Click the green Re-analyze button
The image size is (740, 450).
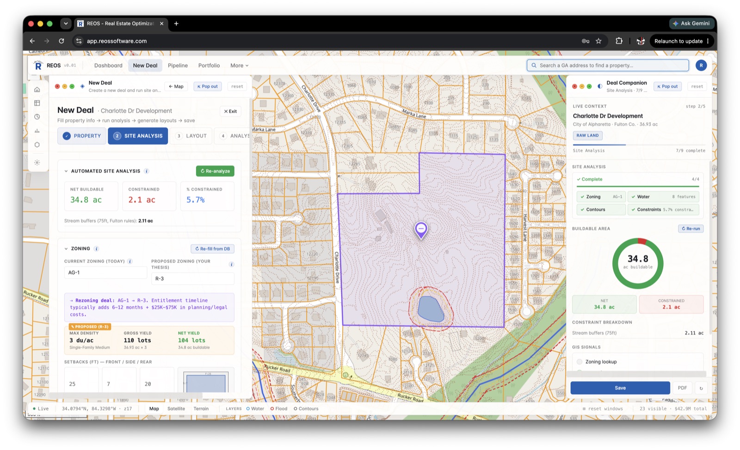[215, 171]
